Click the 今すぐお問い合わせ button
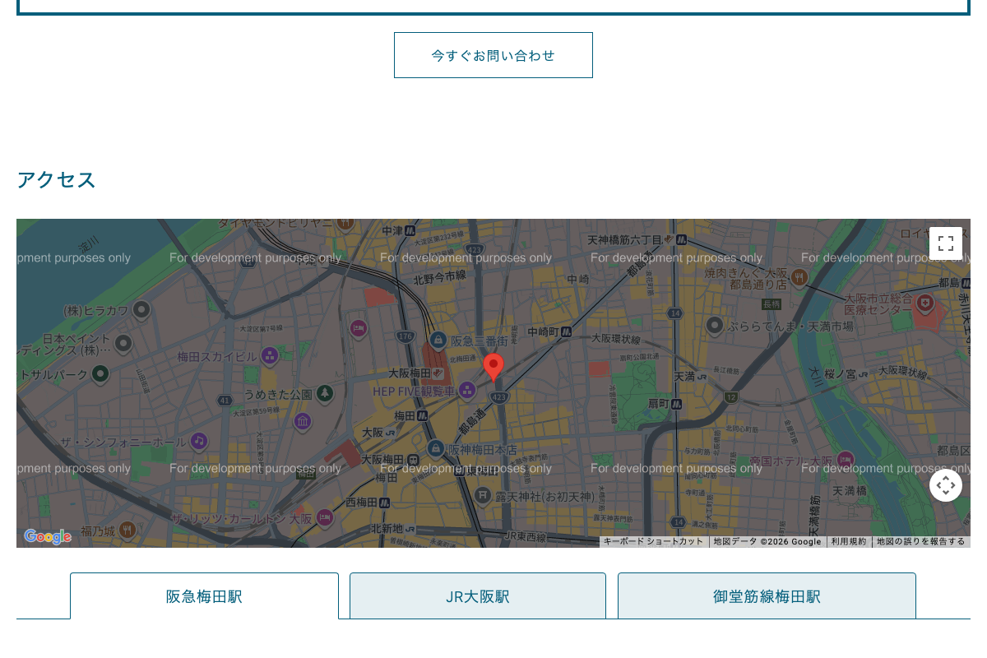Viewport: 987px width, 658px height. 493,55
